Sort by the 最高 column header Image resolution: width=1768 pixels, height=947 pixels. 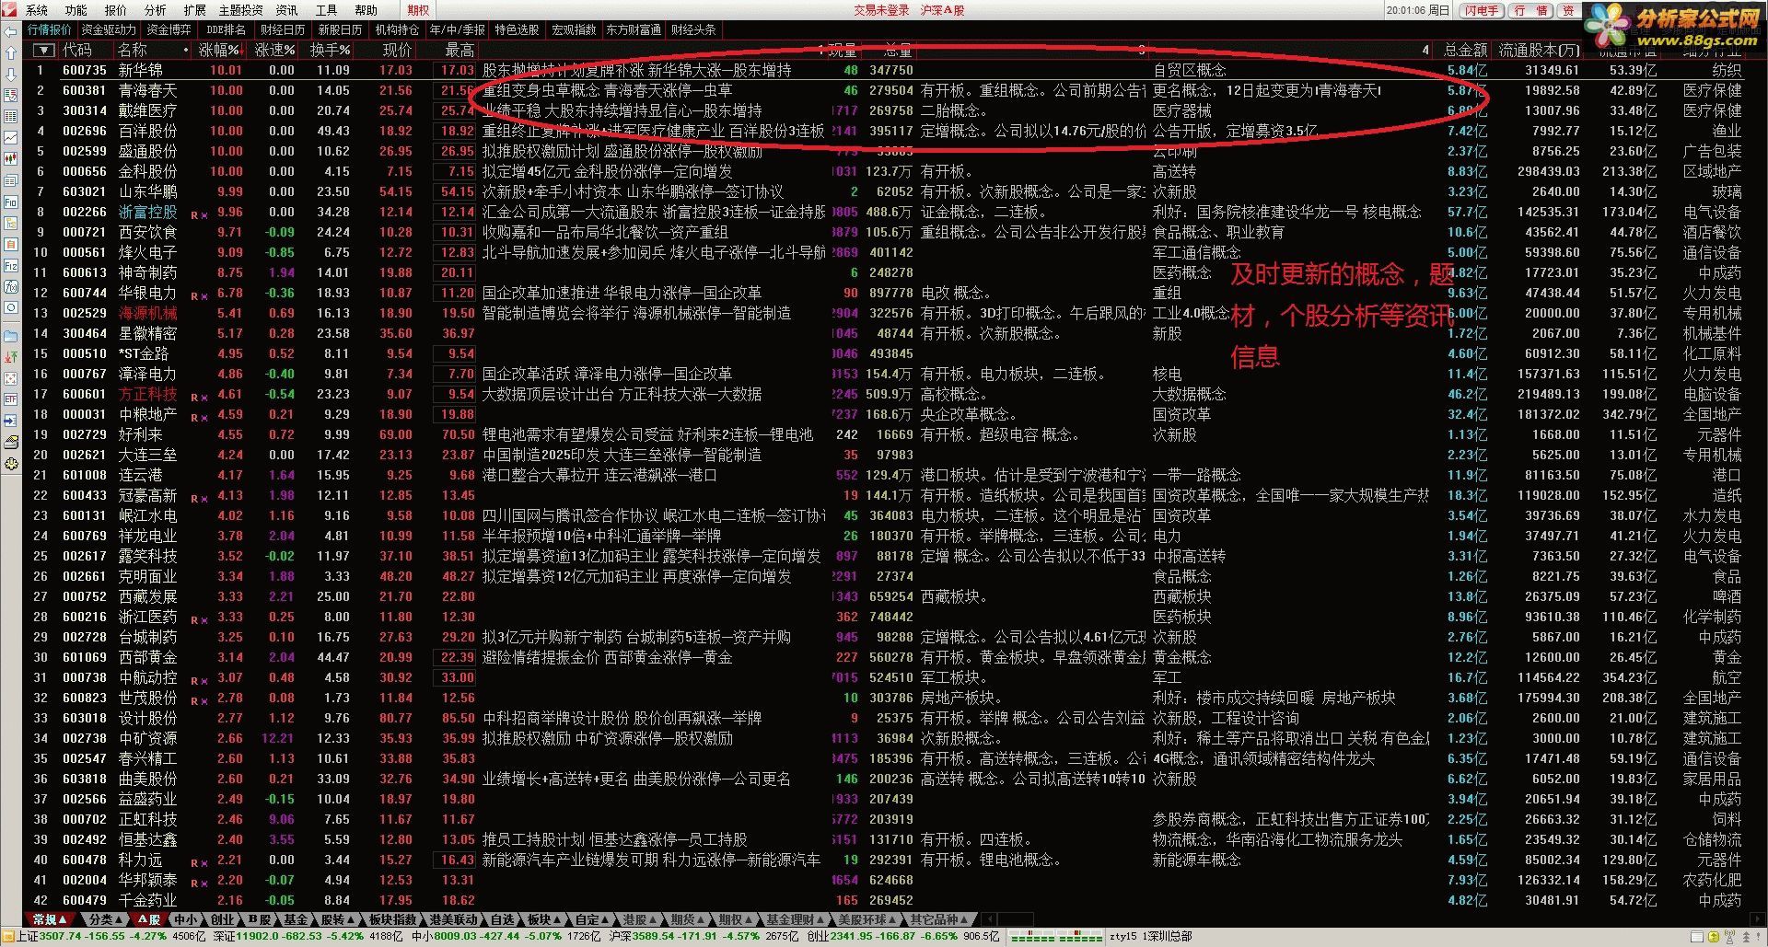click(x=459, y=50)
